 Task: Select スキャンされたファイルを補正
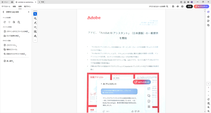pos(16,31)
